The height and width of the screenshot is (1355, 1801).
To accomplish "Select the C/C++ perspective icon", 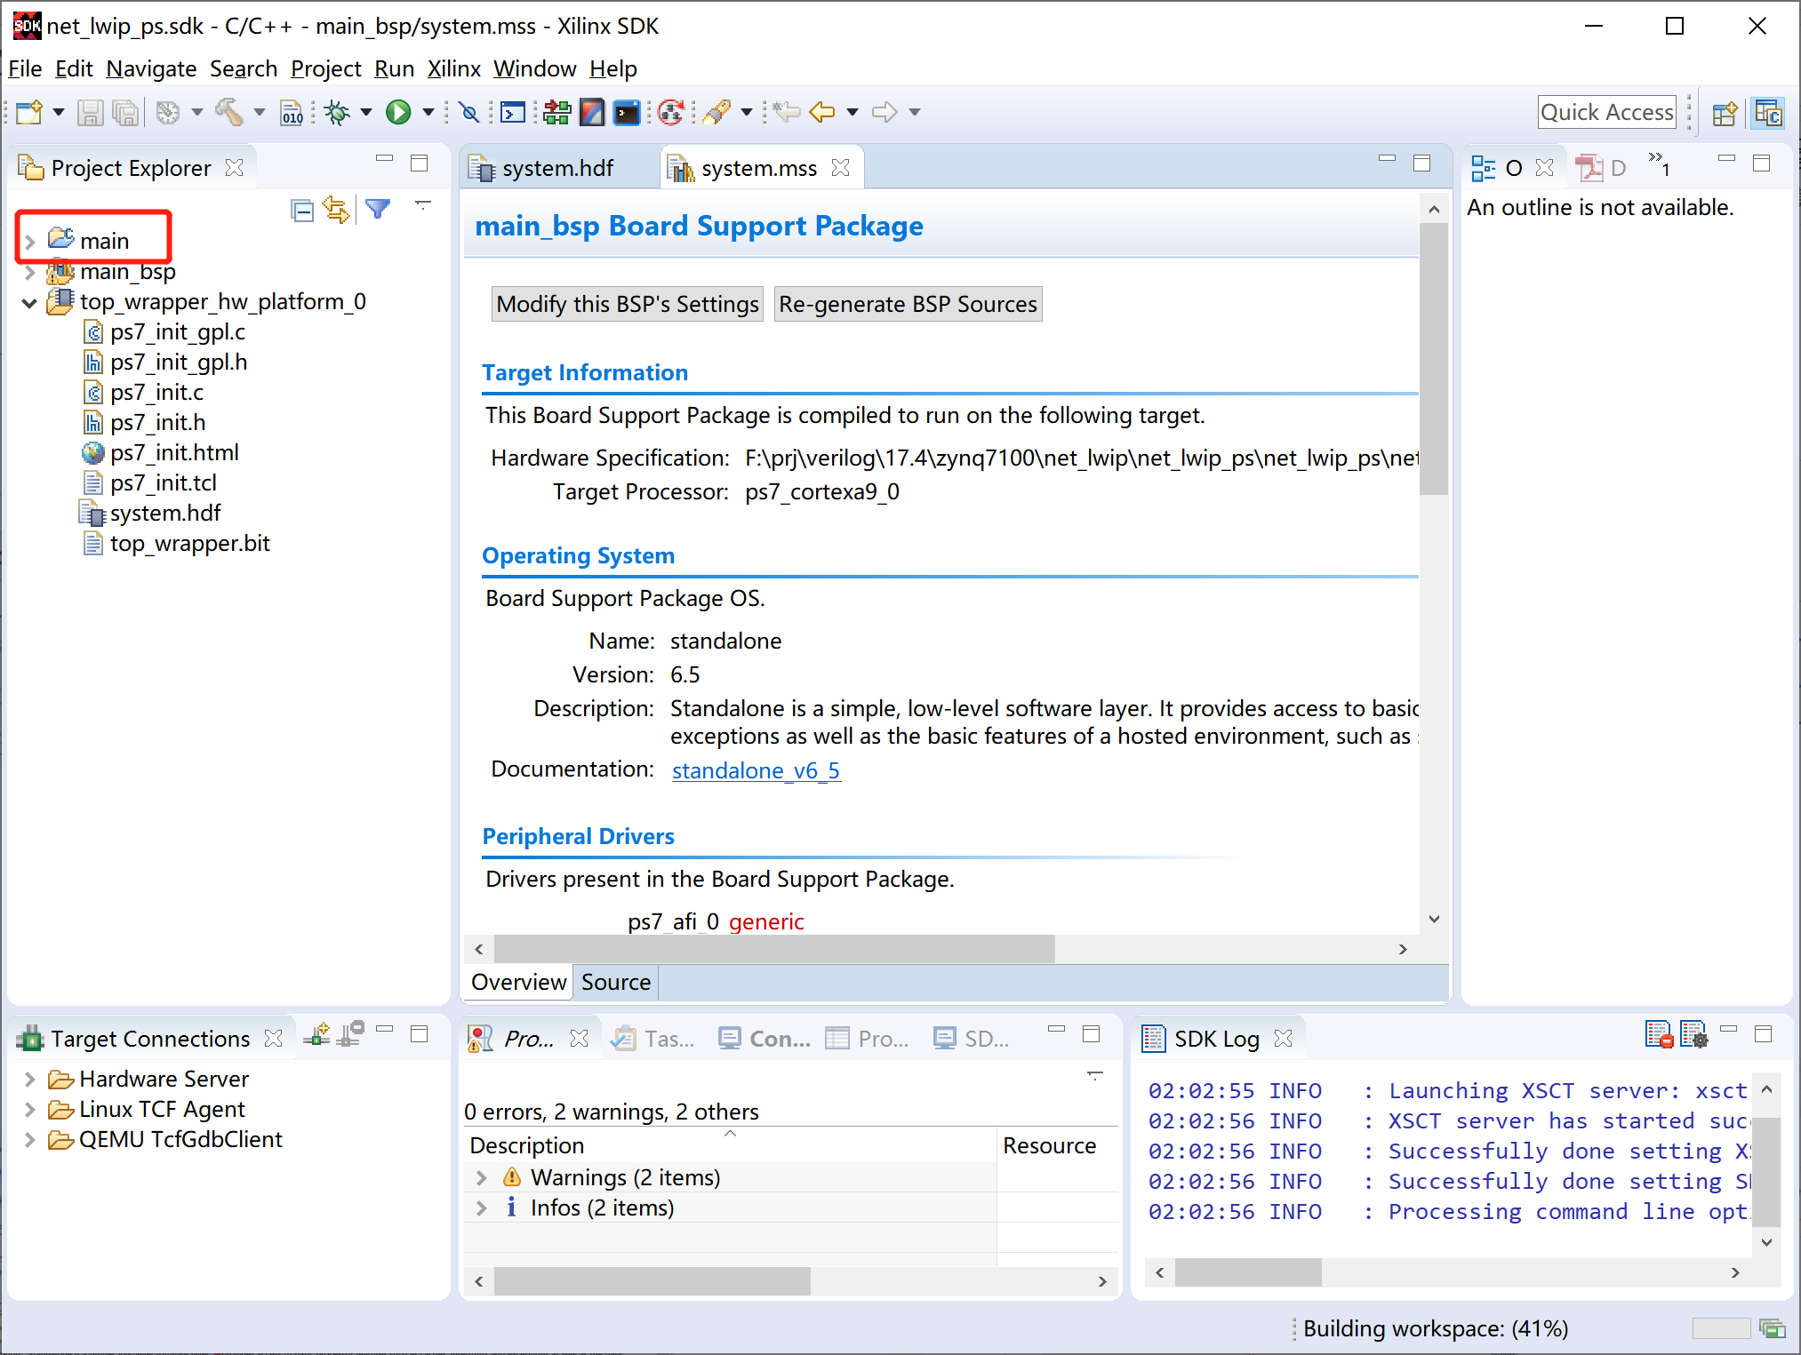I will [x=1768, y=114].
